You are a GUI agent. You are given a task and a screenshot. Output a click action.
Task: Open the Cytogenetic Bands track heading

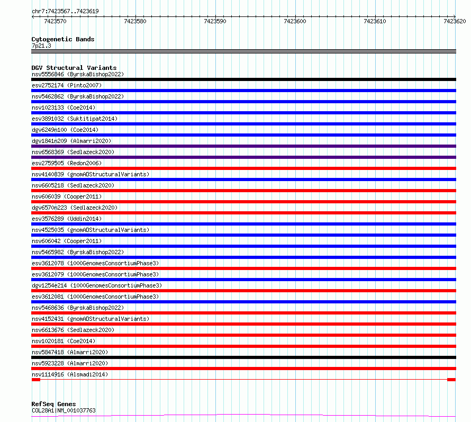pos(63,39)
